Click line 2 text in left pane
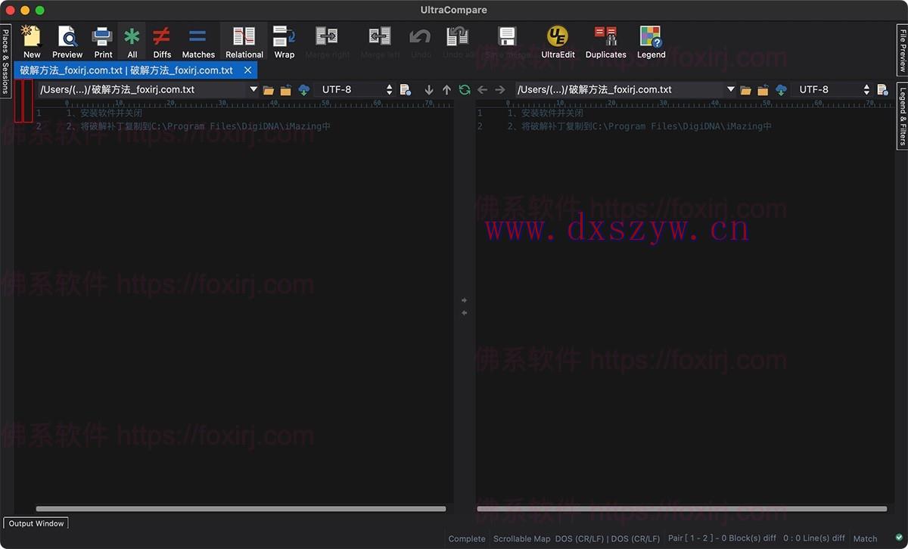908x549 pixels. 198,126
